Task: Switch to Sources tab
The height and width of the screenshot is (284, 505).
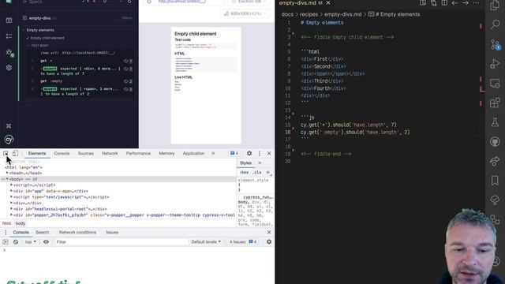Action: (x=86, y=154)
